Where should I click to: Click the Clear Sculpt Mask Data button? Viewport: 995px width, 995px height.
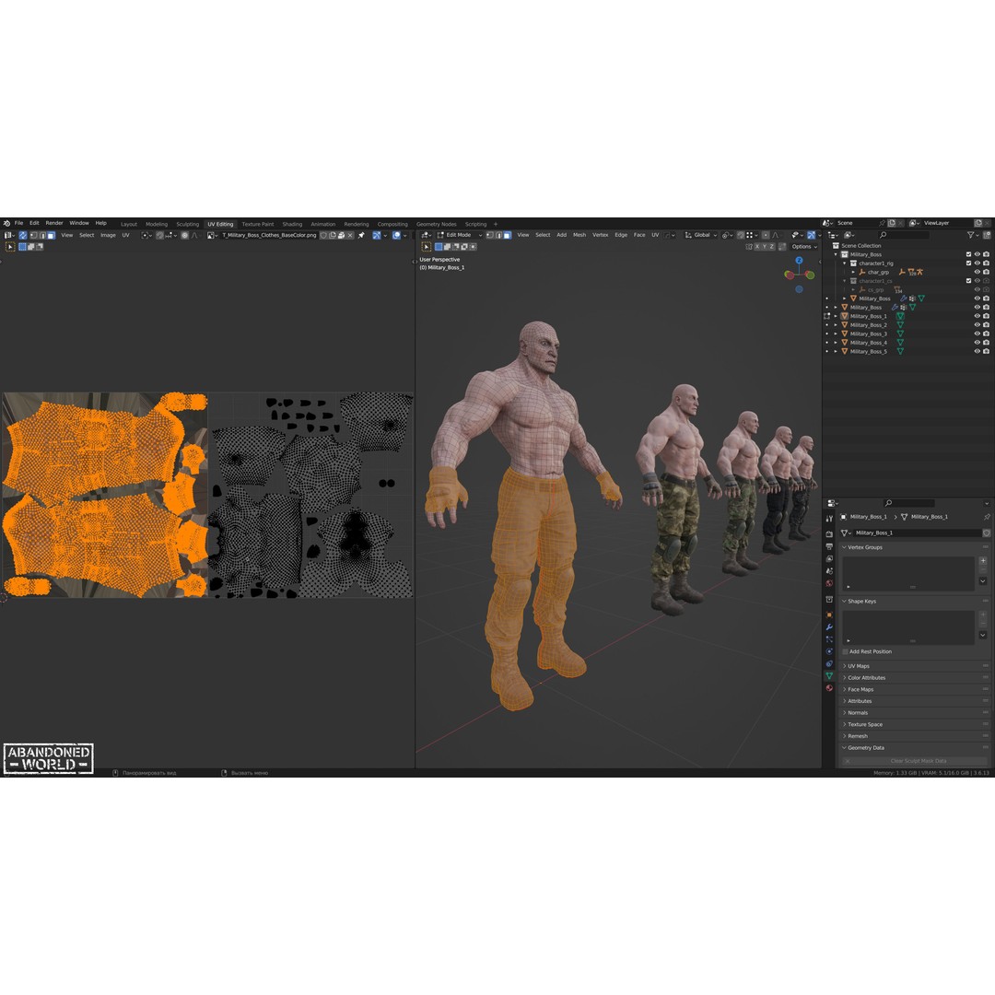(x=915, y=761)
